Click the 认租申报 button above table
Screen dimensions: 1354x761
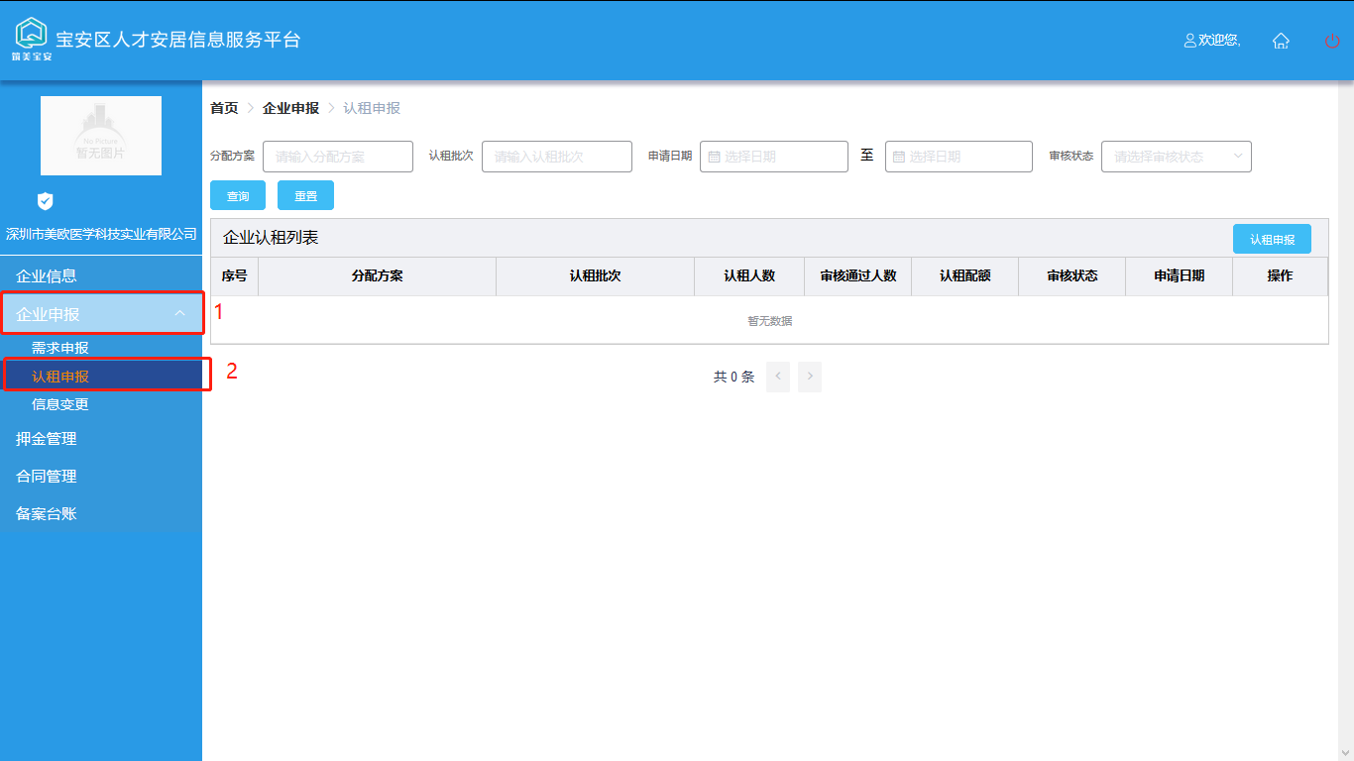tap(1272, 240)
